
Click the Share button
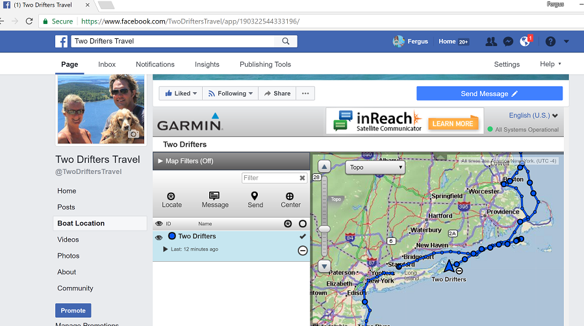[x=277, y=94]
